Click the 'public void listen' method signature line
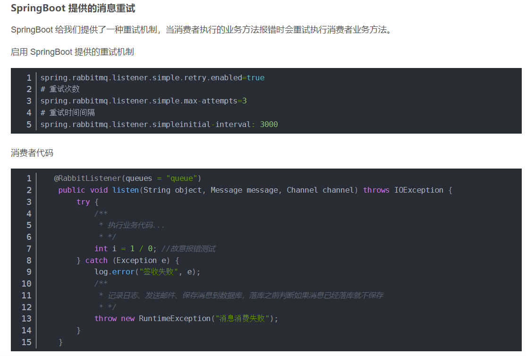 click(x=255, y=190)
